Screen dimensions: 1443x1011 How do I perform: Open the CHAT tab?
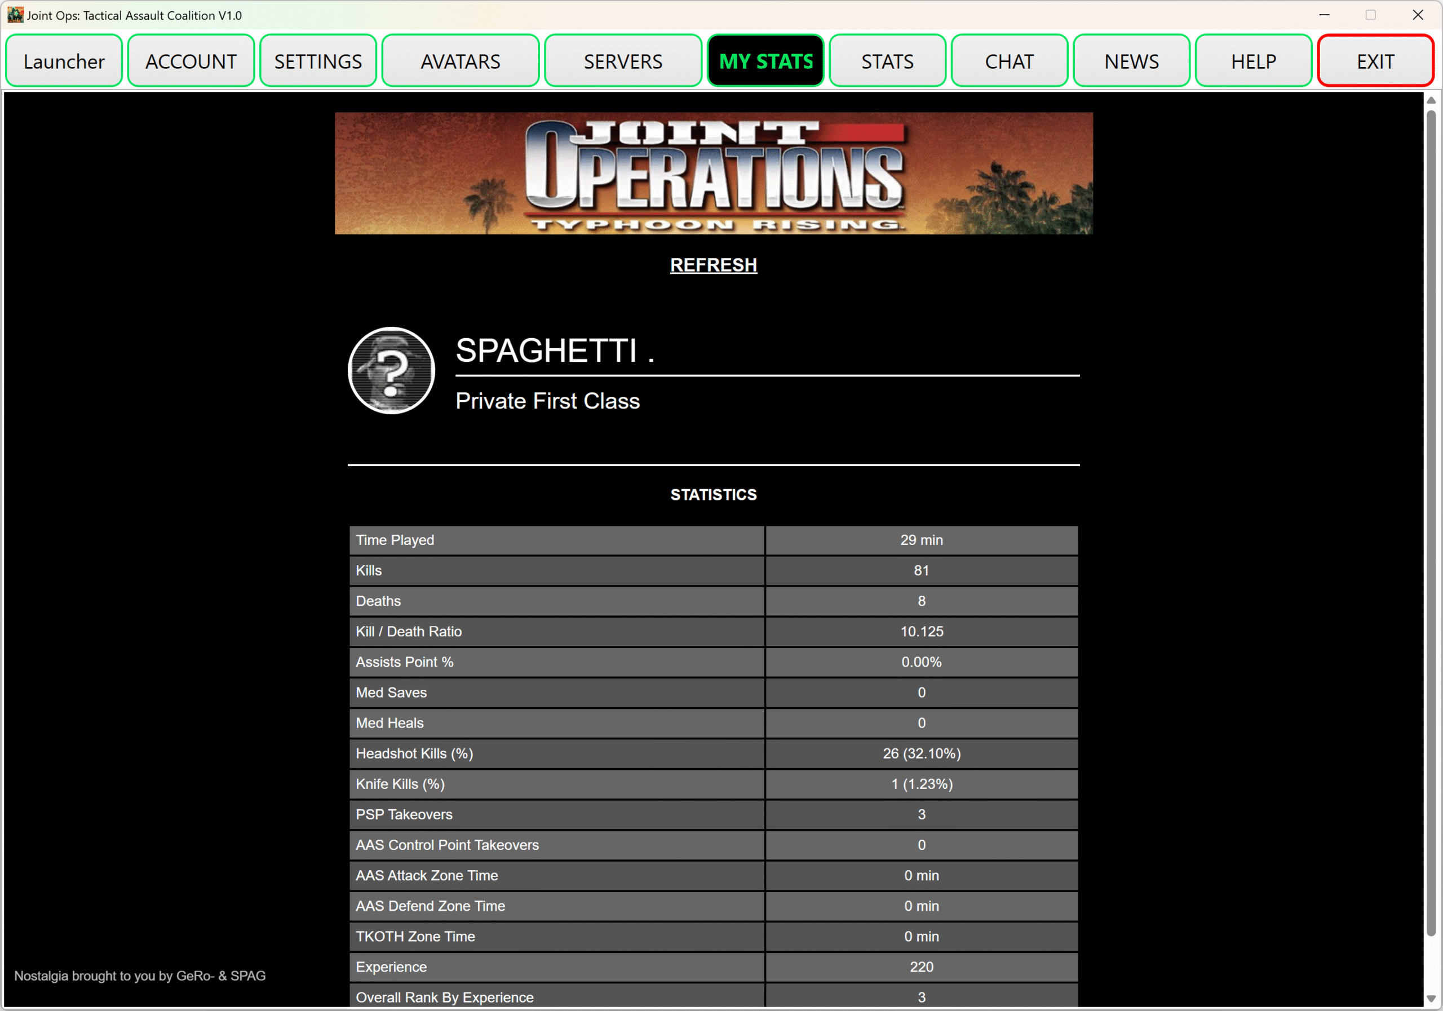click(x=1009, y=61)
